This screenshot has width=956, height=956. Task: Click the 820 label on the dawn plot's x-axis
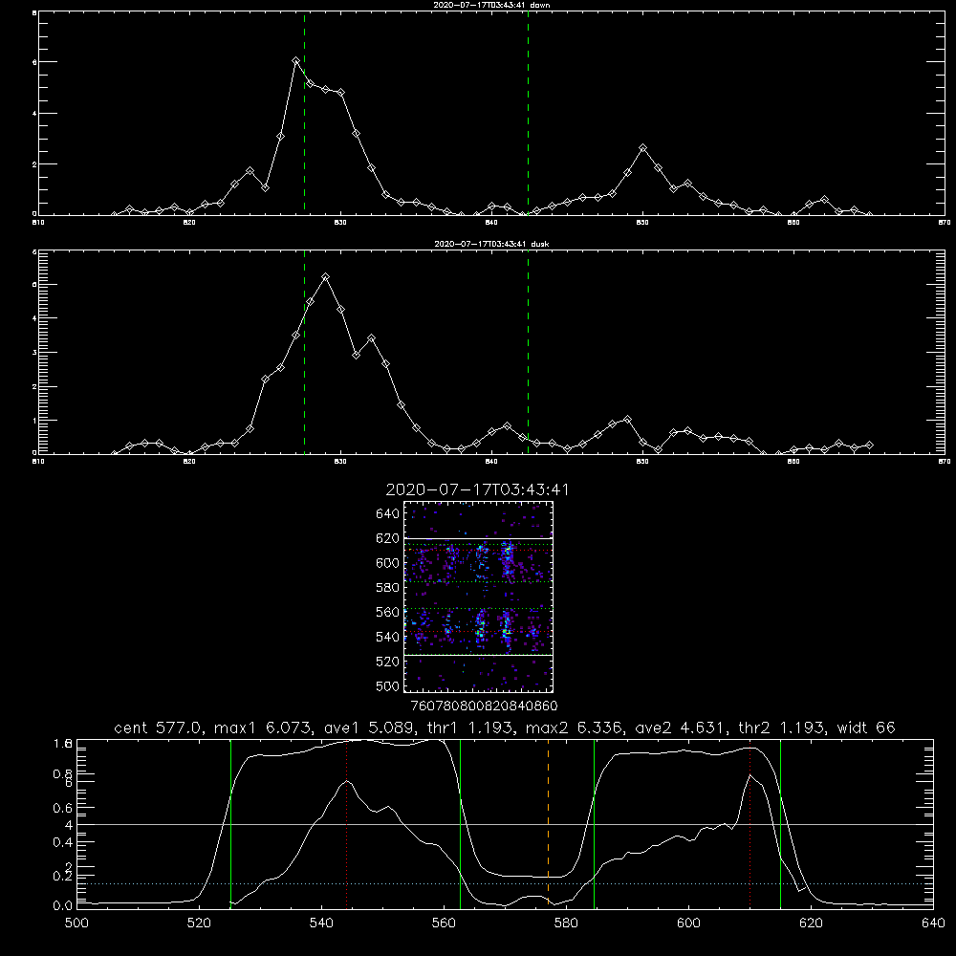[189, 223]
